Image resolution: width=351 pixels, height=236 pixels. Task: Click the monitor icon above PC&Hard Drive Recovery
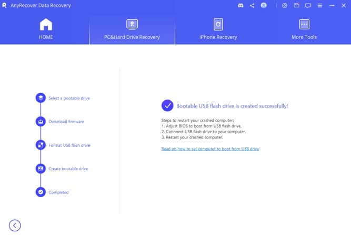132,24
